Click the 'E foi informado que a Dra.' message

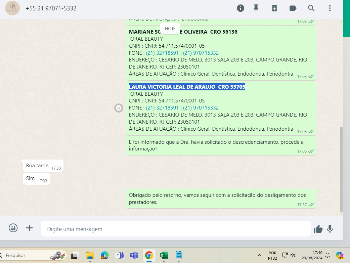221,145
